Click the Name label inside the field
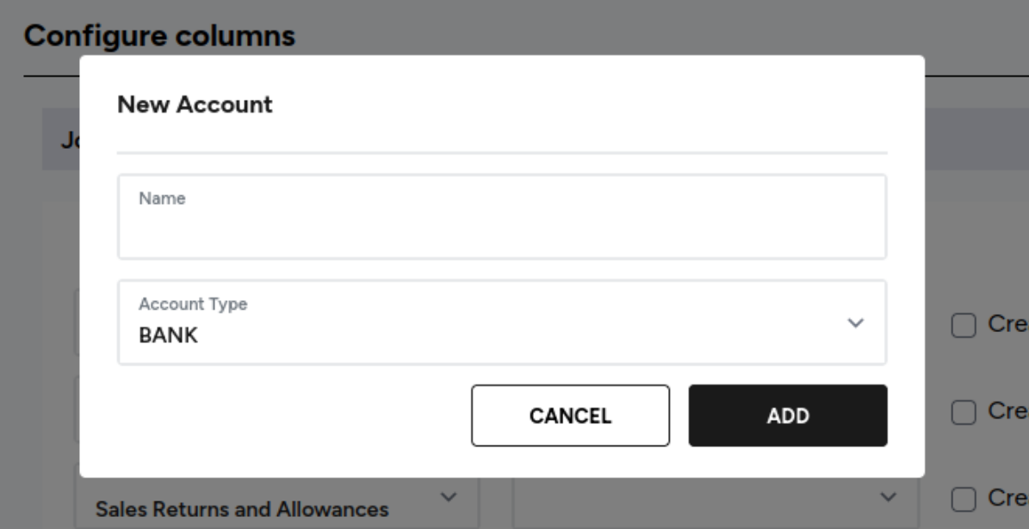Image resolution: width=1029 pixels, height=529 pixels. (x=162, y=199)
